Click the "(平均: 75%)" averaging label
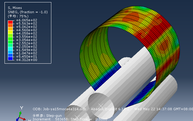Viewport: 193px width, 121px height. coord(18,16)
